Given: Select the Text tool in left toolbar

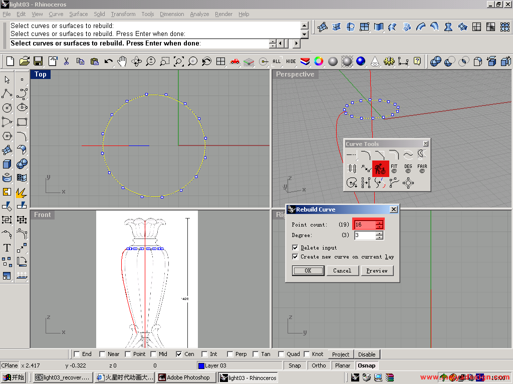Looking at the screenshot, I should (x=7, y=247).
